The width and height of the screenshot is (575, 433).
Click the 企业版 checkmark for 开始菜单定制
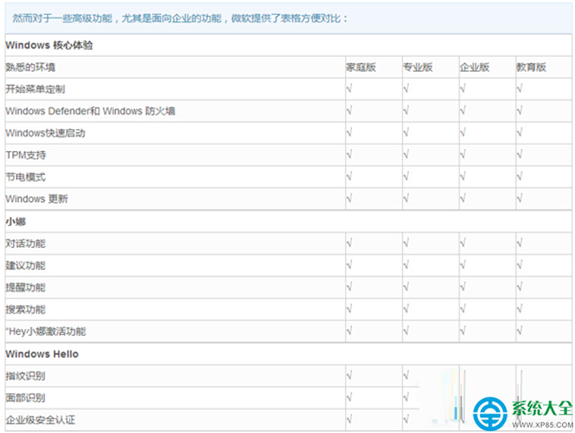463,89
